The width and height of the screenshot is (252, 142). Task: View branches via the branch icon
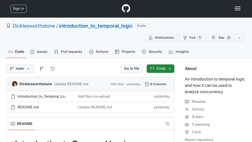[41, 69]
